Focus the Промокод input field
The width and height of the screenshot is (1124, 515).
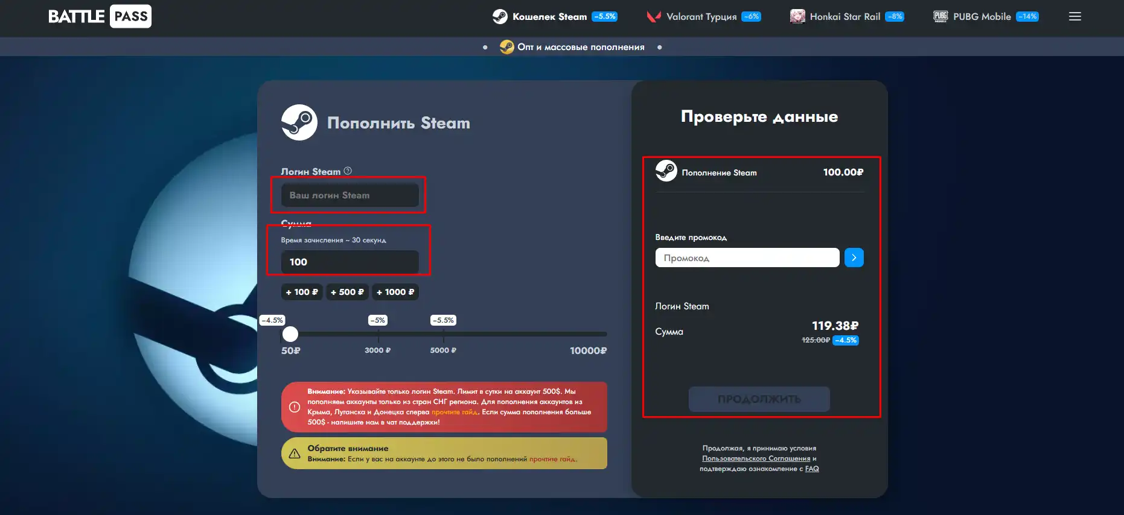(747, 257)
